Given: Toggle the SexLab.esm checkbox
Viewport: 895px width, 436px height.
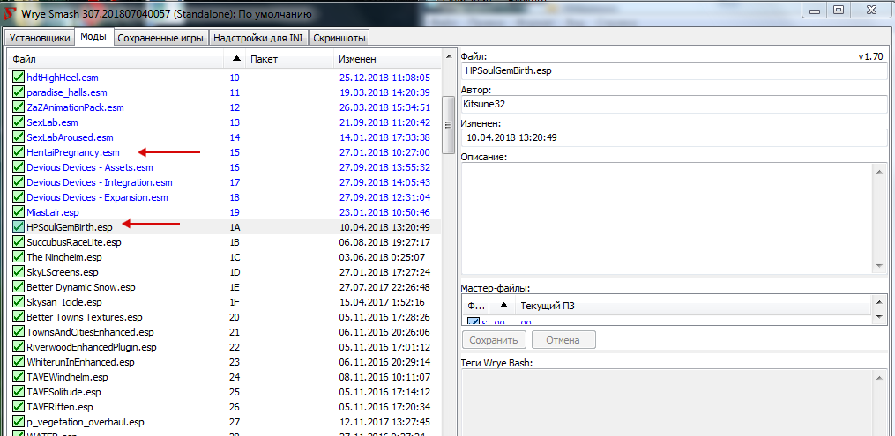Looking at the screenshot, I should pos(19,122).
